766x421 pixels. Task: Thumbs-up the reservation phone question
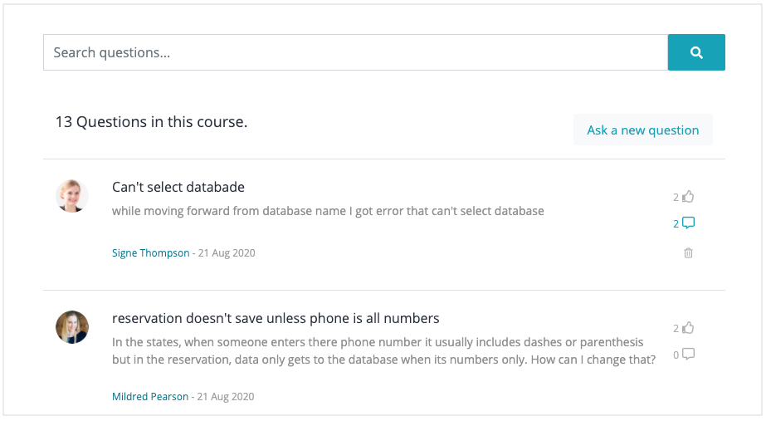click(688, 328)
